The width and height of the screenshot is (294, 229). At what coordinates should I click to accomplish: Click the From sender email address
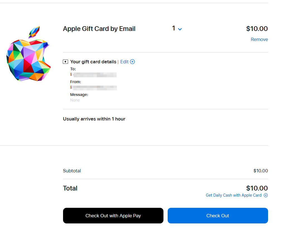pyautogui.click(x=93, y=87)
